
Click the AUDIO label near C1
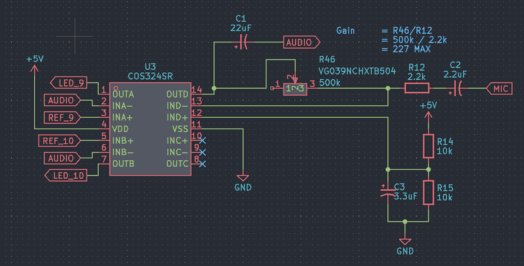(x=301, y=42)
